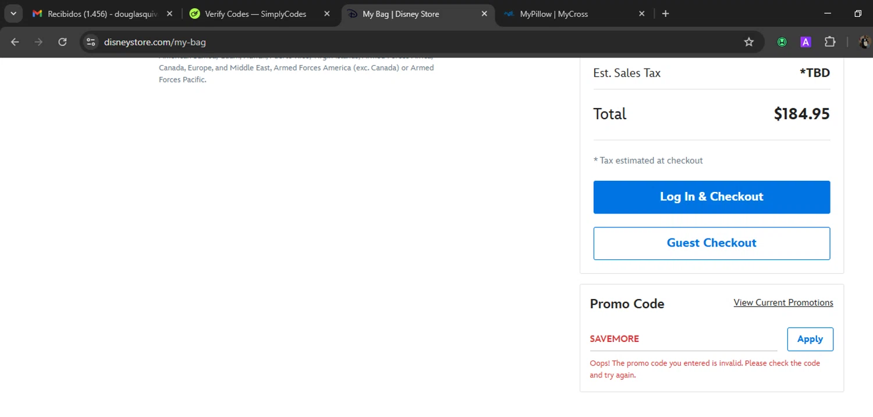Screen dimensions: 873x417
Task: Click the MyPillow favicon on fourth tab
Action: pyautogui.click(x=509, y=14)
